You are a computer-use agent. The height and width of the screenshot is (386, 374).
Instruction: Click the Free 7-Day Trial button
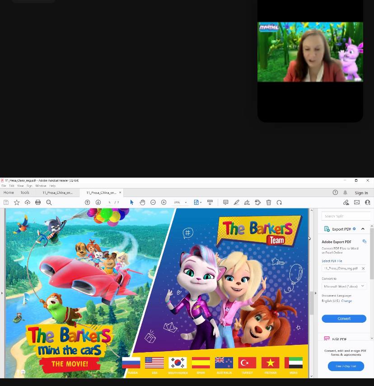tap(346, 366)
